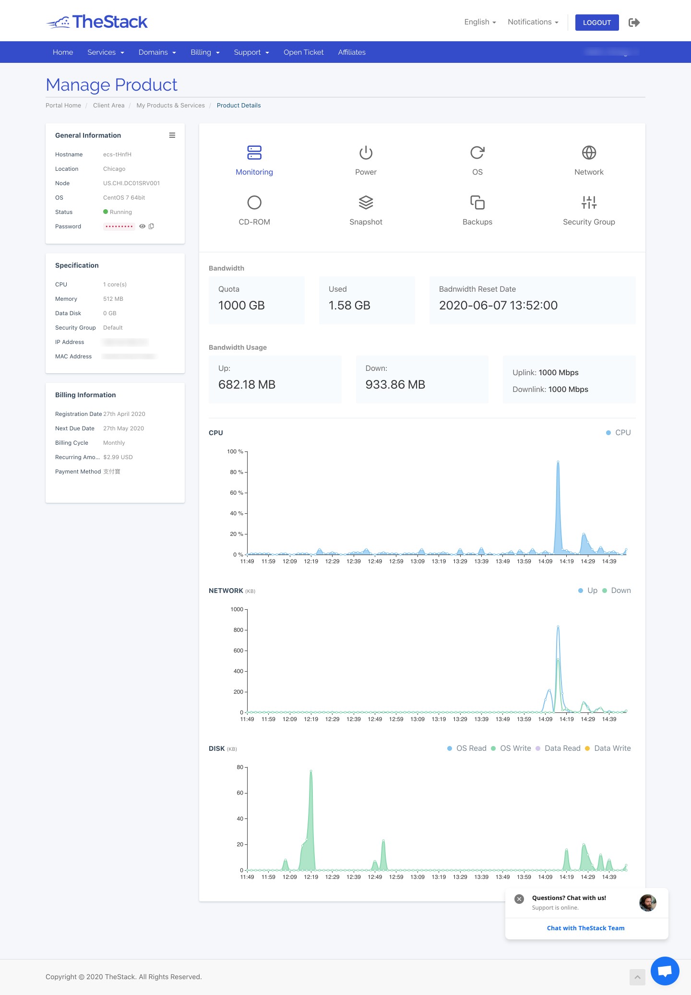691x995 pixels.
Task: Open the Security Group settings icon
Action: (589, 203)
